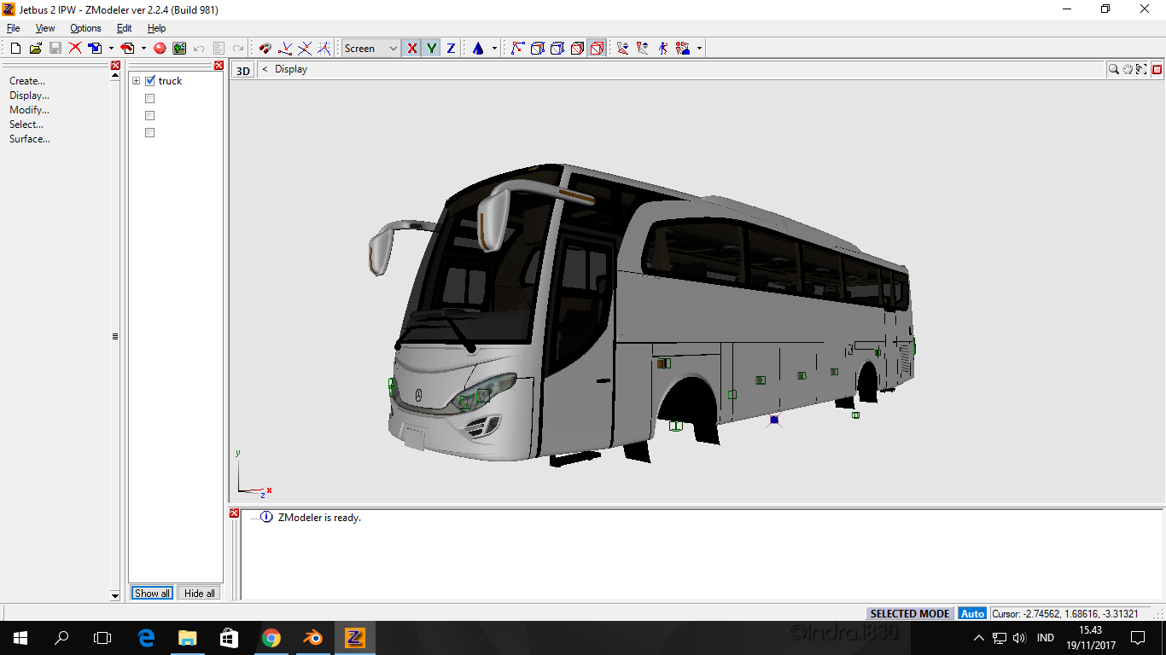Activate the Vertices selection level cube icon

coord(537,49)
